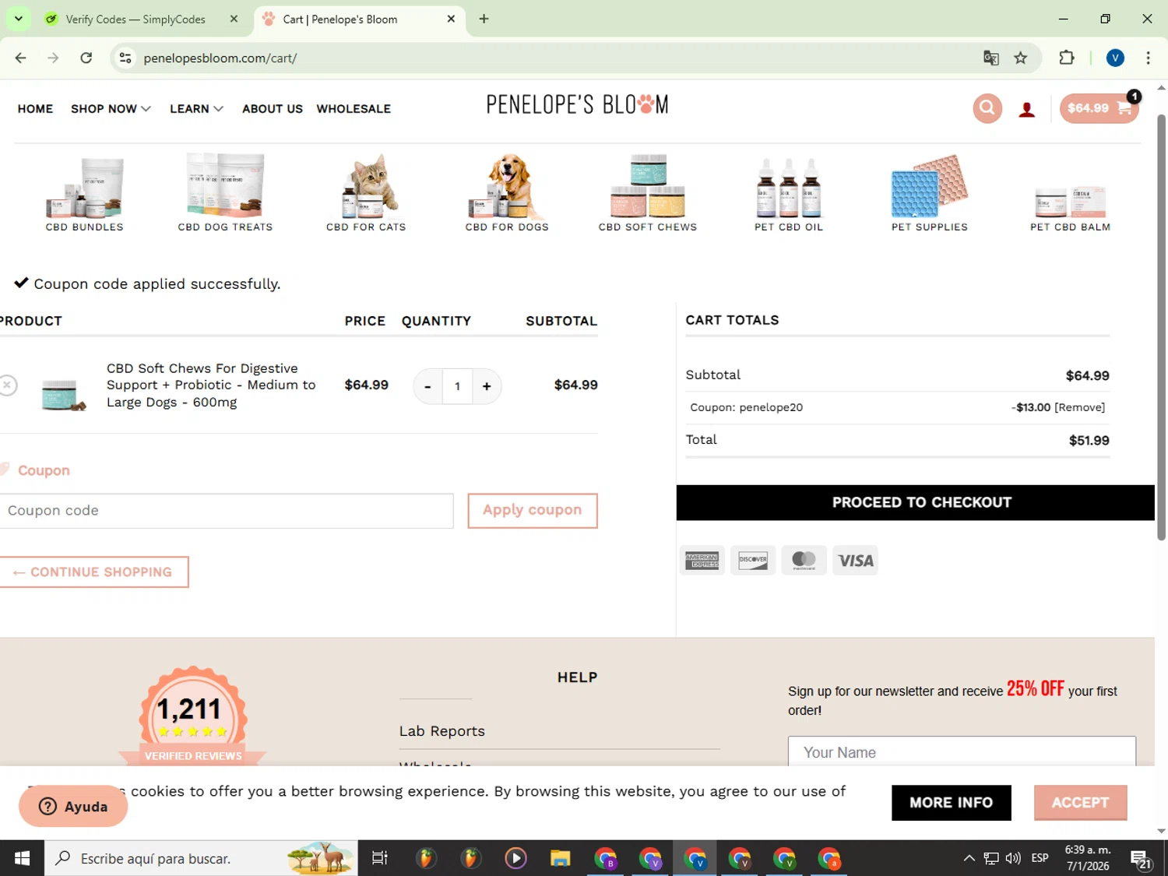Image resolution: width=1168 pixels, height=876 pixels.
Task: Open the Windows Start menu
Action: click(22, 858)
